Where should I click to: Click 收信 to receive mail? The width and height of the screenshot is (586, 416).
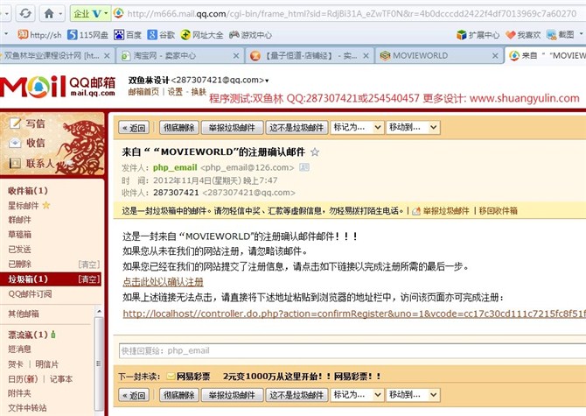click(27, 143)
